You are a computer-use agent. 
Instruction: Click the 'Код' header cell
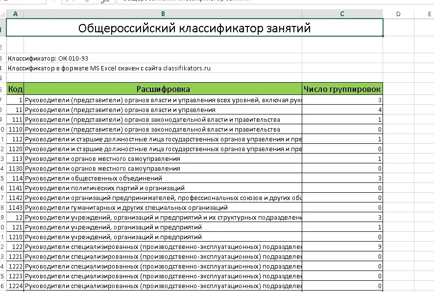(x=15, y=89)
